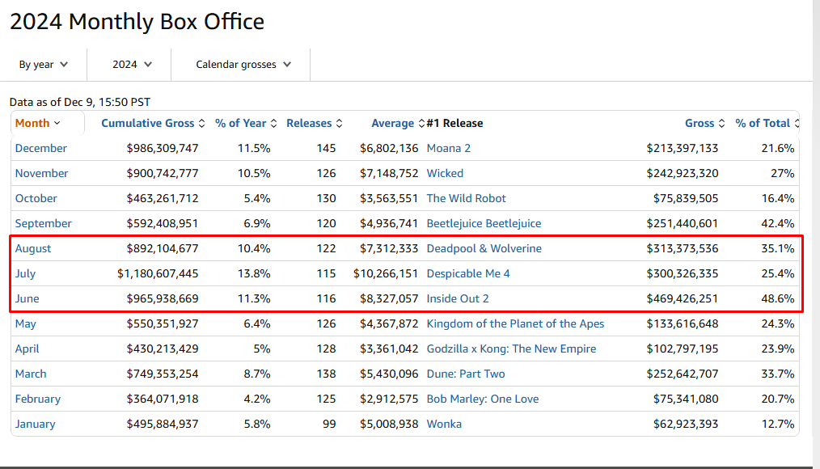Open the Calendar grosses dropdown
This screenshot has height=469, width=820.
[x=243, y=65]
